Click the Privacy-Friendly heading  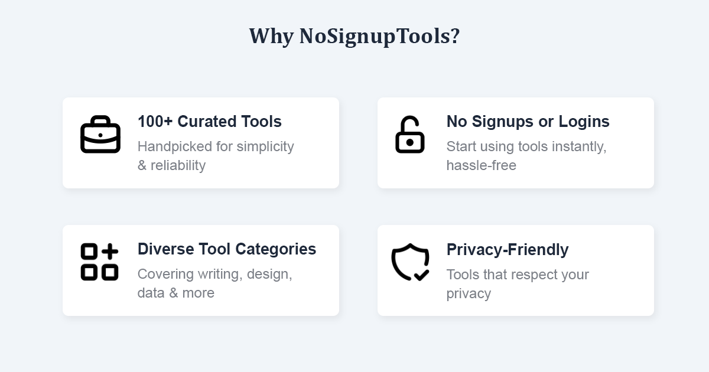point(508,249)
